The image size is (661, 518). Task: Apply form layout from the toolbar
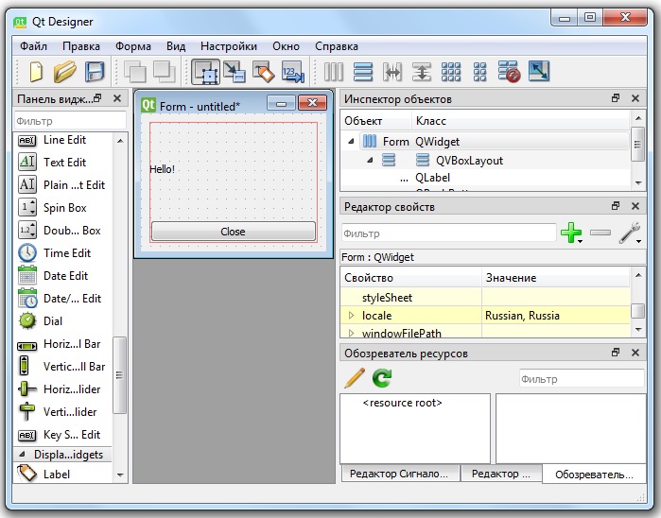pyautogui.click(x=479, y=72)
